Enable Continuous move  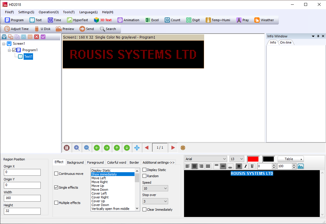(x=56, y=174)
